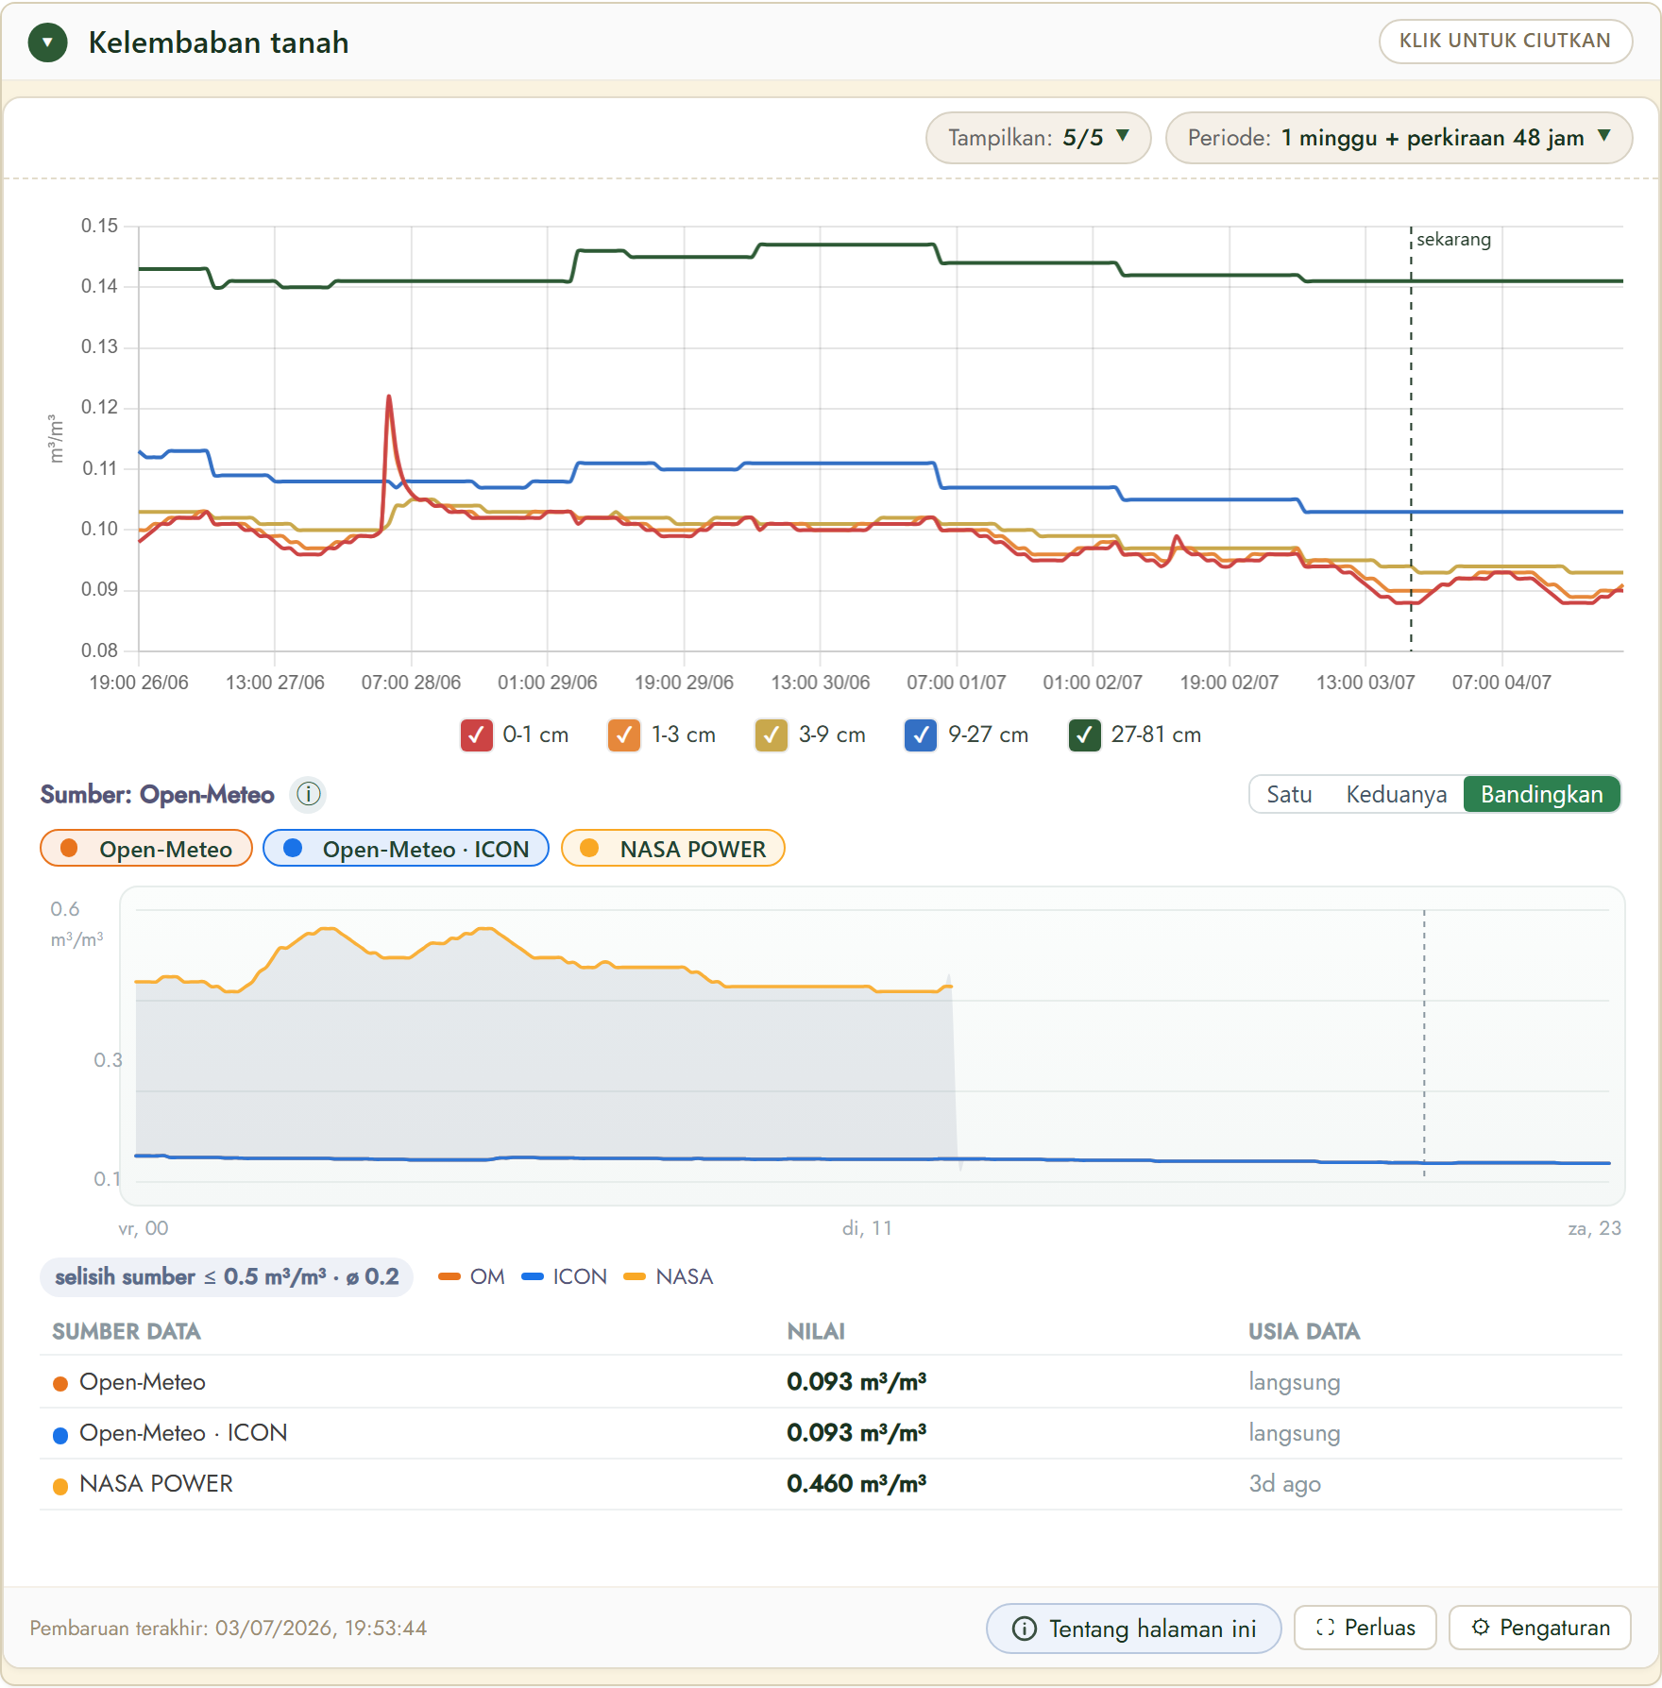Screen dimensions: 1662x1688
Task: Hide the 27-81 cm depth series
Action: (1085, 734)
